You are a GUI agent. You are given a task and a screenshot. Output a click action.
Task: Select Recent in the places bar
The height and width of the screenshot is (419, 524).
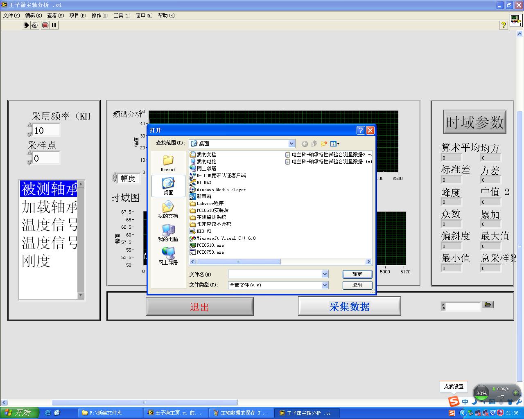tap(168, 163)
